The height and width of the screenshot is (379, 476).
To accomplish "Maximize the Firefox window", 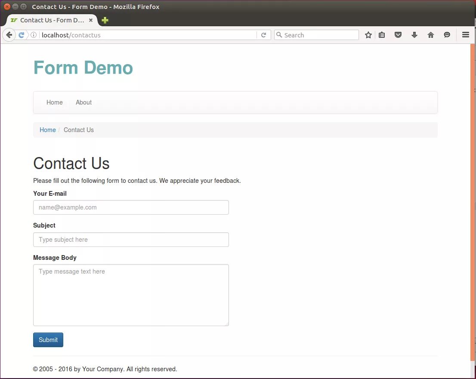I will click(x=23, y=6).
